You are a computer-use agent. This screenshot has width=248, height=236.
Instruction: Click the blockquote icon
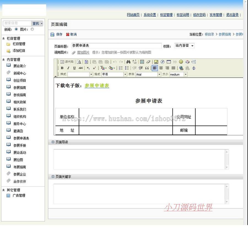(147, 68)
